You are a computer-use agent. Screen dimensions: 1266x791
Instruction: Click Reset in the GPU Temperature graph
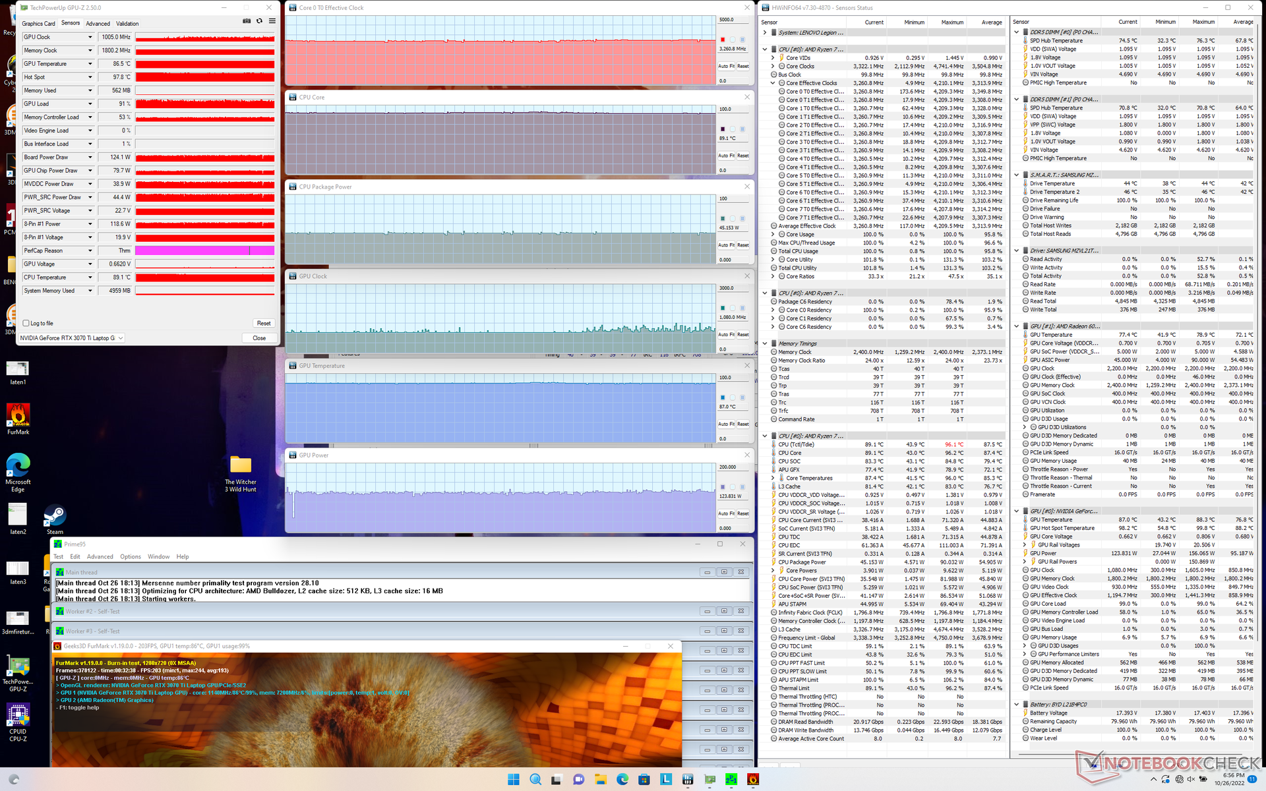(x=743, y=424)
